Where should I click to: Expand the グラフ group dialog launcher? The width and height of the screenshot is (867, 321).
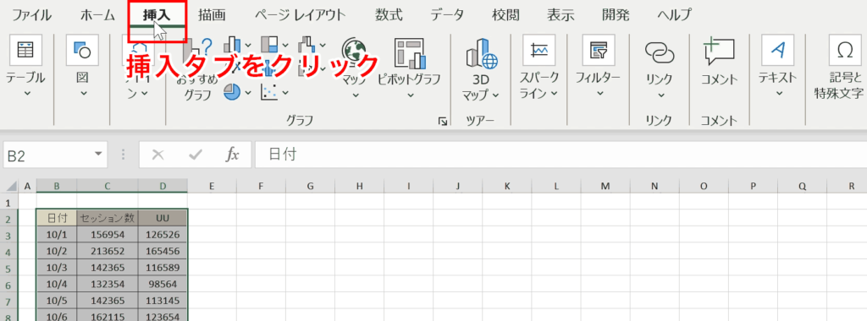click(442, 122)
